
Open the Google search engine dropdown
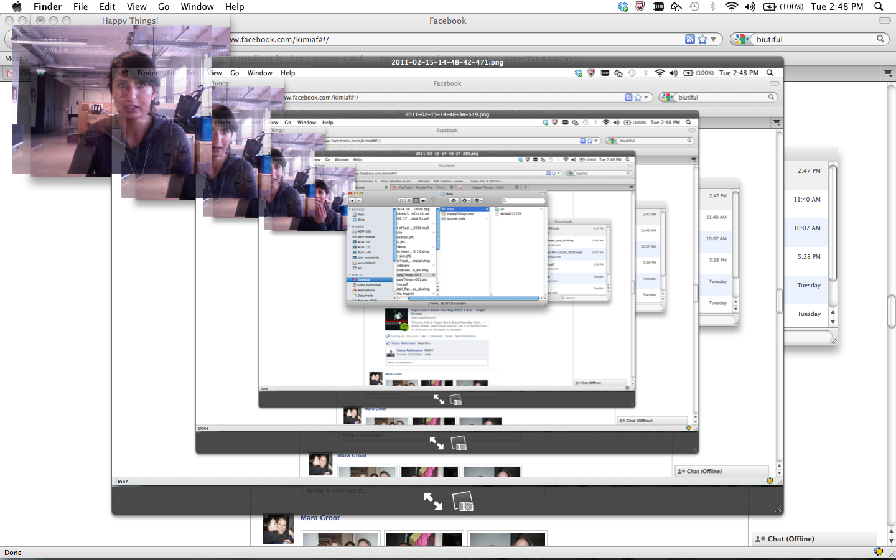coord(740,39)
